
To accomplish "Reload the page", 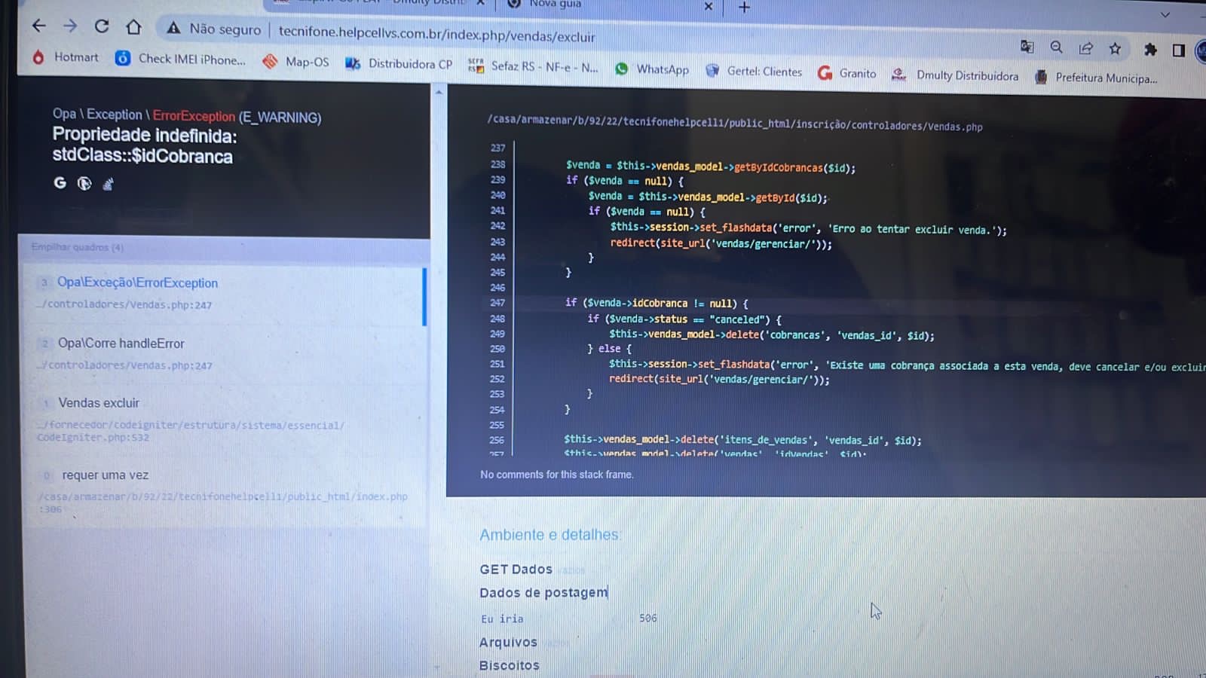I will coord(102,25).
